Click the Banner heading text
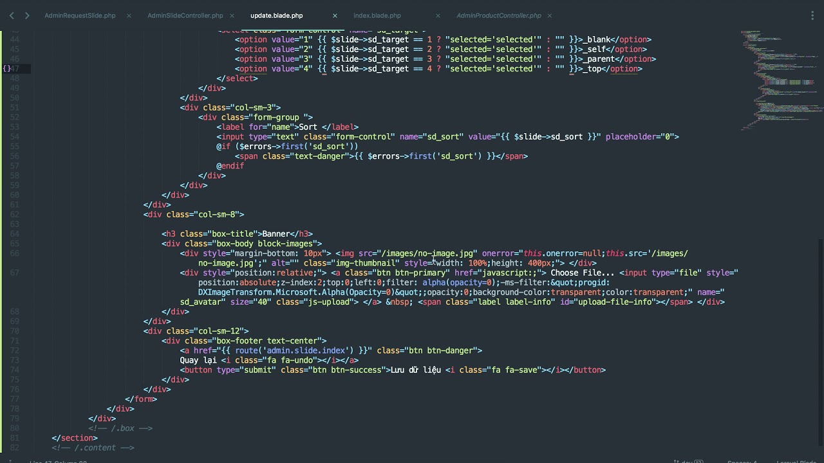 tap(276, 233)
